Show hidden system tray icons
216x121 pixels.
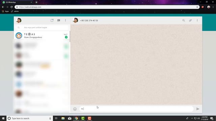[x=192, y=118]
